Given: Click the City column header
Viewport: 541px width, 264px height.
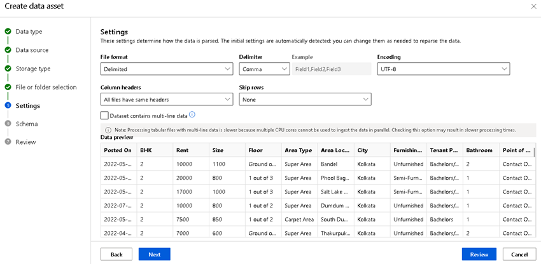Looking at the screenshot, I should [372, 150].
